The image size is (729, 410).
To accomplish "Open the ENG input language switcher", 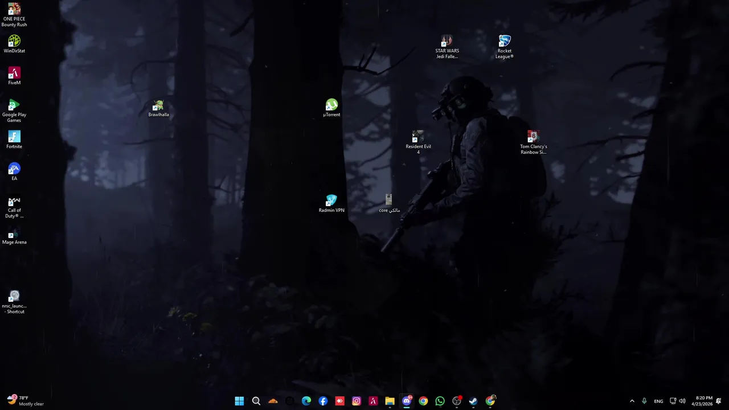I will [658, 401].
